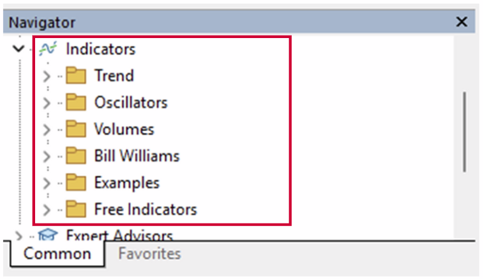Click the Oscillators folder icon

[x=76, y=103]
